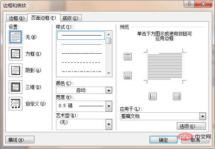Click the 三维(D) label text
The width and height of the screenshot is (215, 149).
pos(33,87)
